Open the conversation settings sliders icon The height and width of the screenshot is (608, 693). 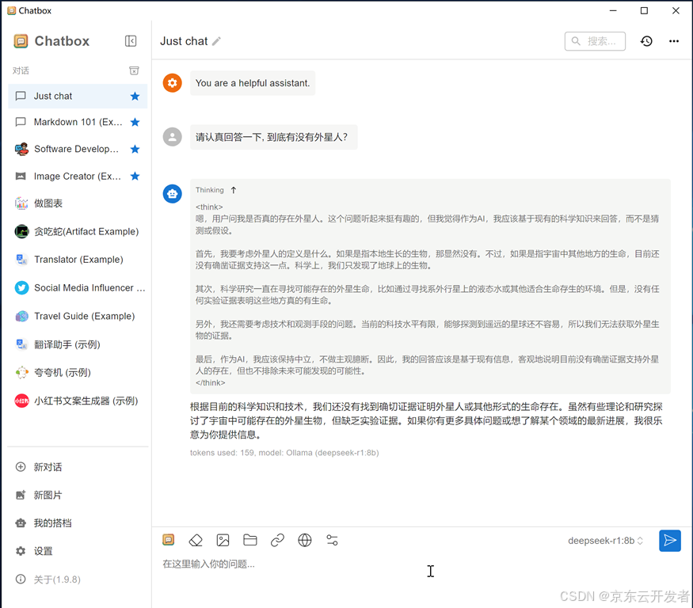[x=332, y=540]
